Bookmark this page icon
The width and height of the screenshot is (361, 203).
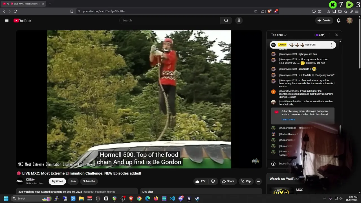pyautogui.click(x=72, y=11)
